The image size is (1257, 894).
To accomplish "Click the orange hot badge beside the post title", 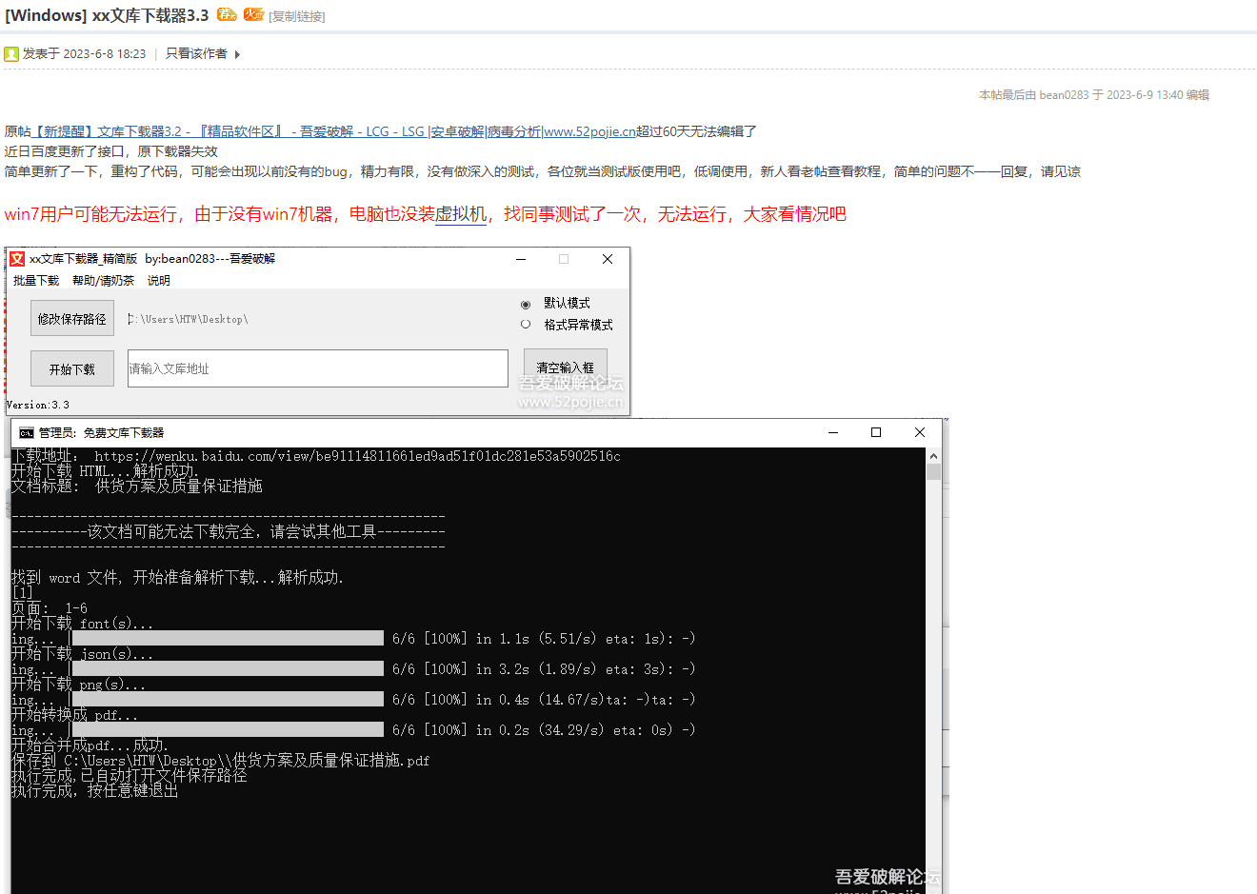I will [253, 14].
